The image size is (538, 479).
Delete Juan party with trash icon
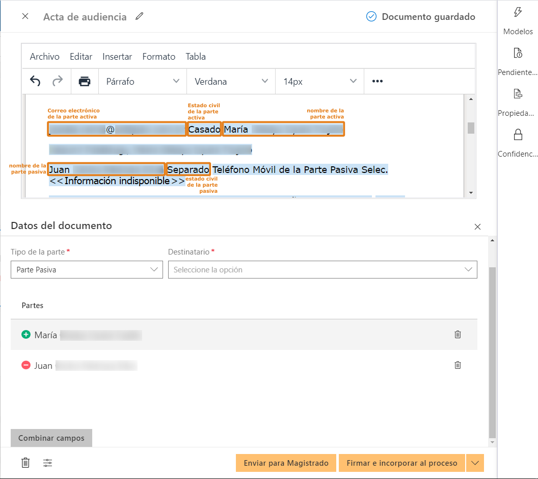coord(458,365)
